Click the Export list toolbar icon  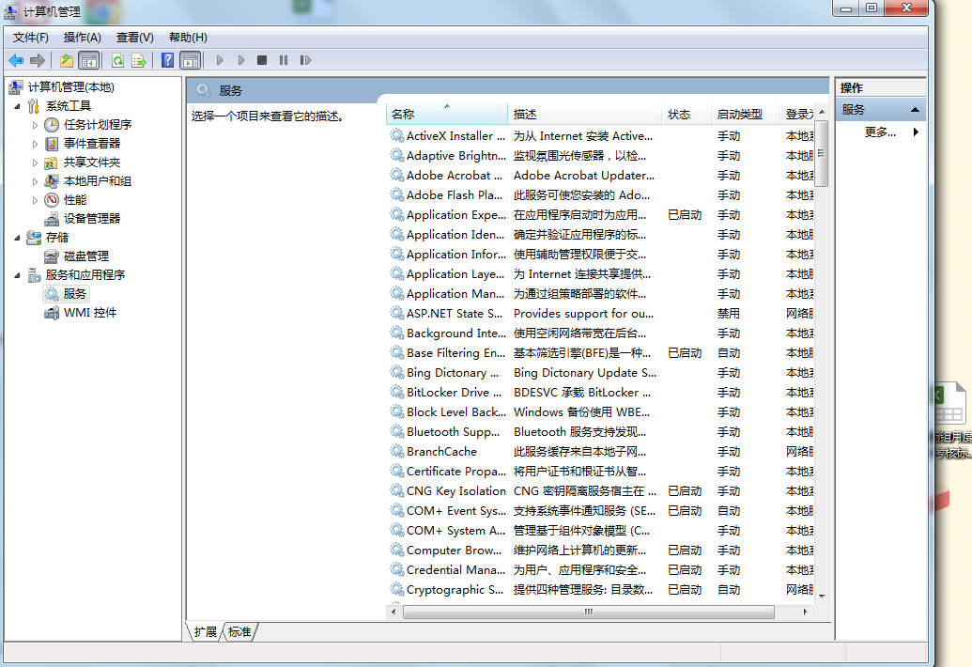tap(139, 60)
